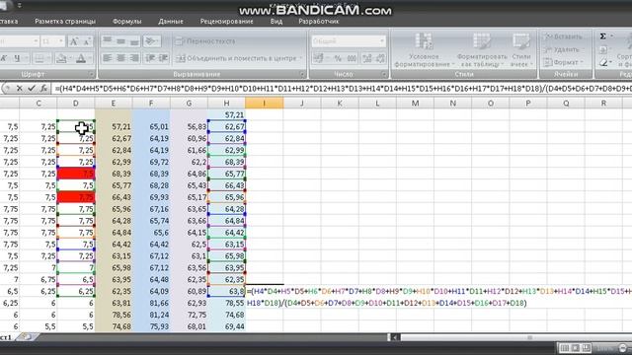Open the Рецензирование tab

226,22
